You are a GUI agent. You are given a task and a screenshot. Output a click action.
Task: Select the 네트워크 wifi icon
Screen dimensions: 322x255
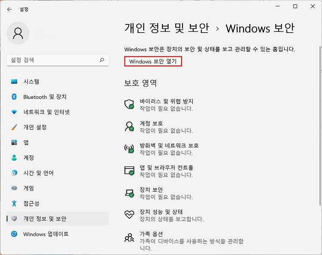14,112
